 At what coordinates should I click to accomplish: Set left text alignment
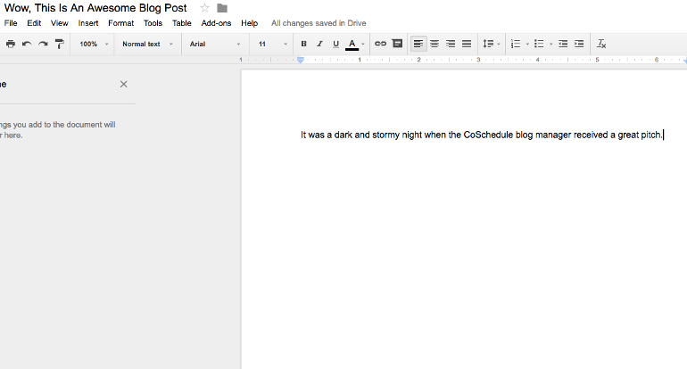click(x=418, y=44)
